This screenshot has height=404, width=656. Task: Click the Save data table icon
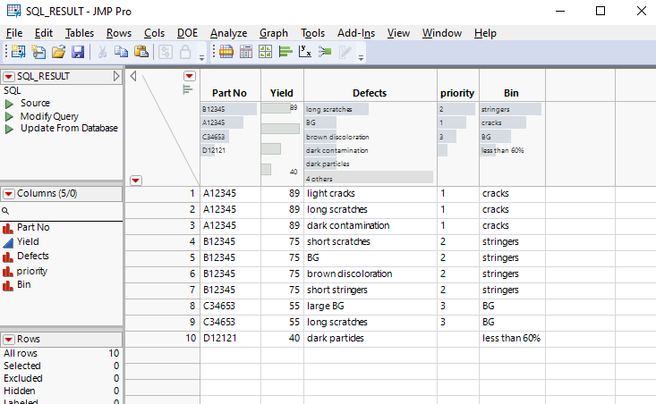click(x=78, y=53)
